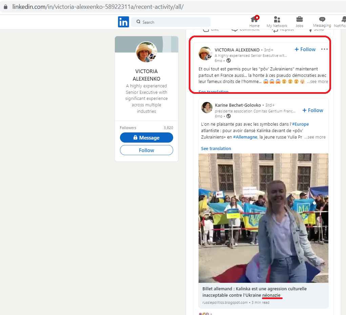The width and height of the screenshot is (346, 315).
Task: Click the blue Message button
Action: pyautogui.click(x=146, y=138)
